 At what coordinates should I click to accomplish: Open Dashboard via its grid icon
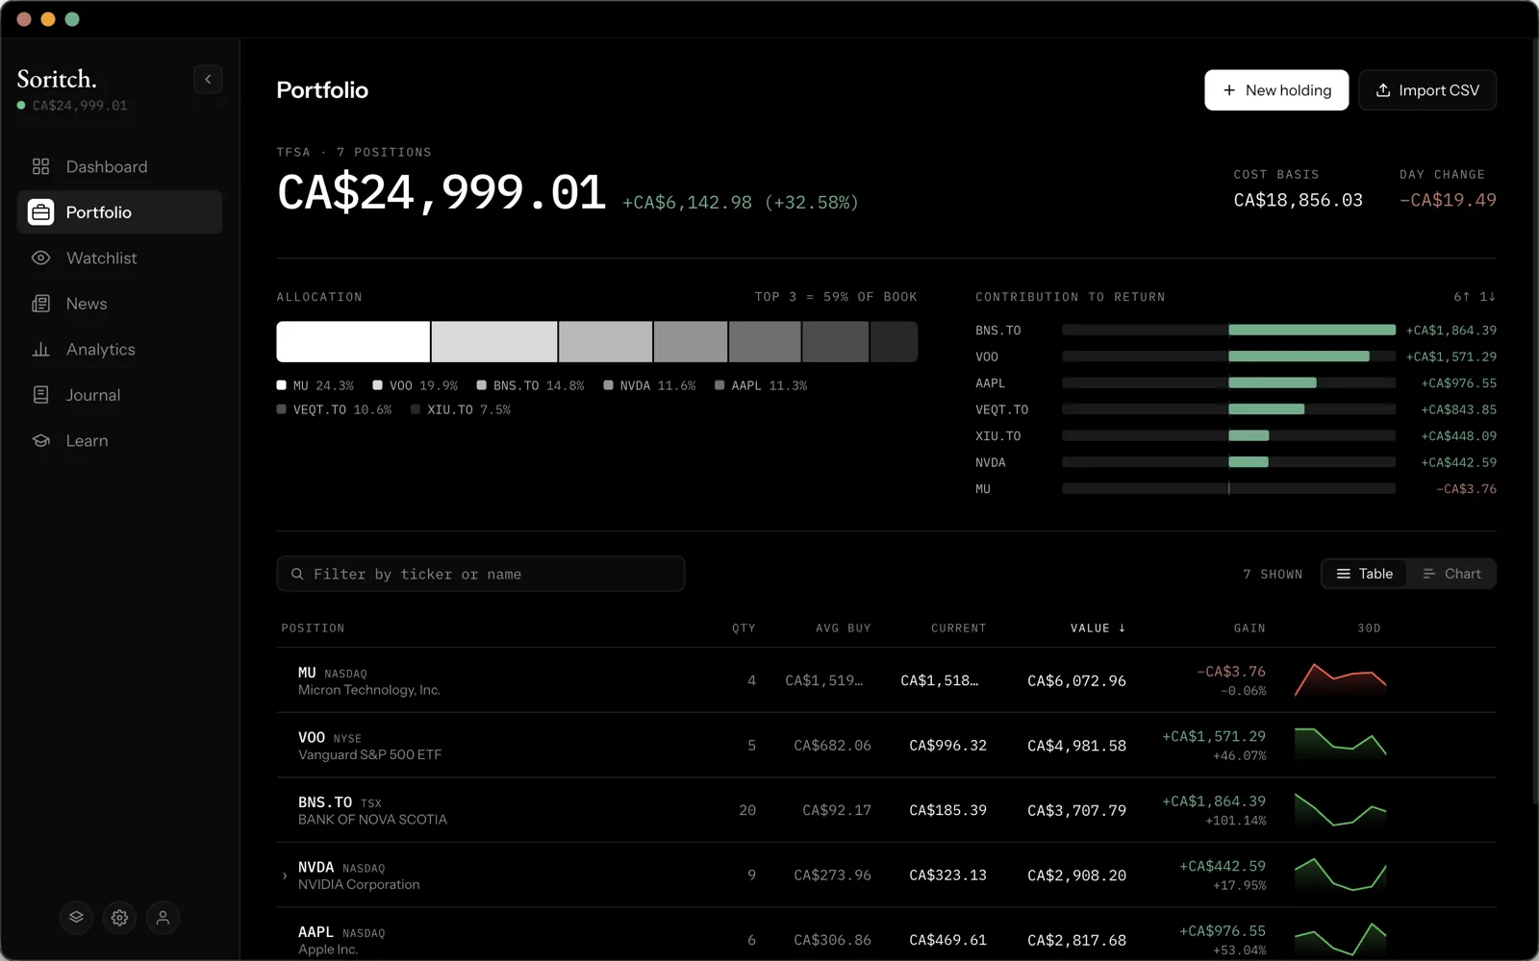[40, 166]
